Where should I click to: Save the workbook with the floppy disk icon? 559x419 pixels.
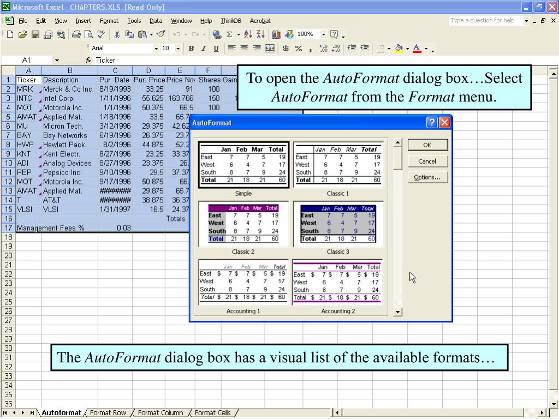pos(35,34)
